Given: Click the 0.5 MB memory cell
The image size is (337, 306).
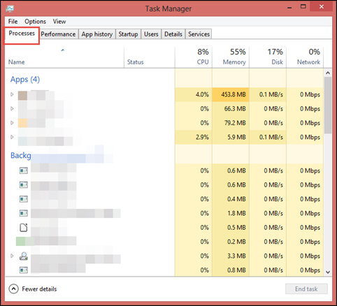Looking at the screenshot, I should (x=231, y=227).
